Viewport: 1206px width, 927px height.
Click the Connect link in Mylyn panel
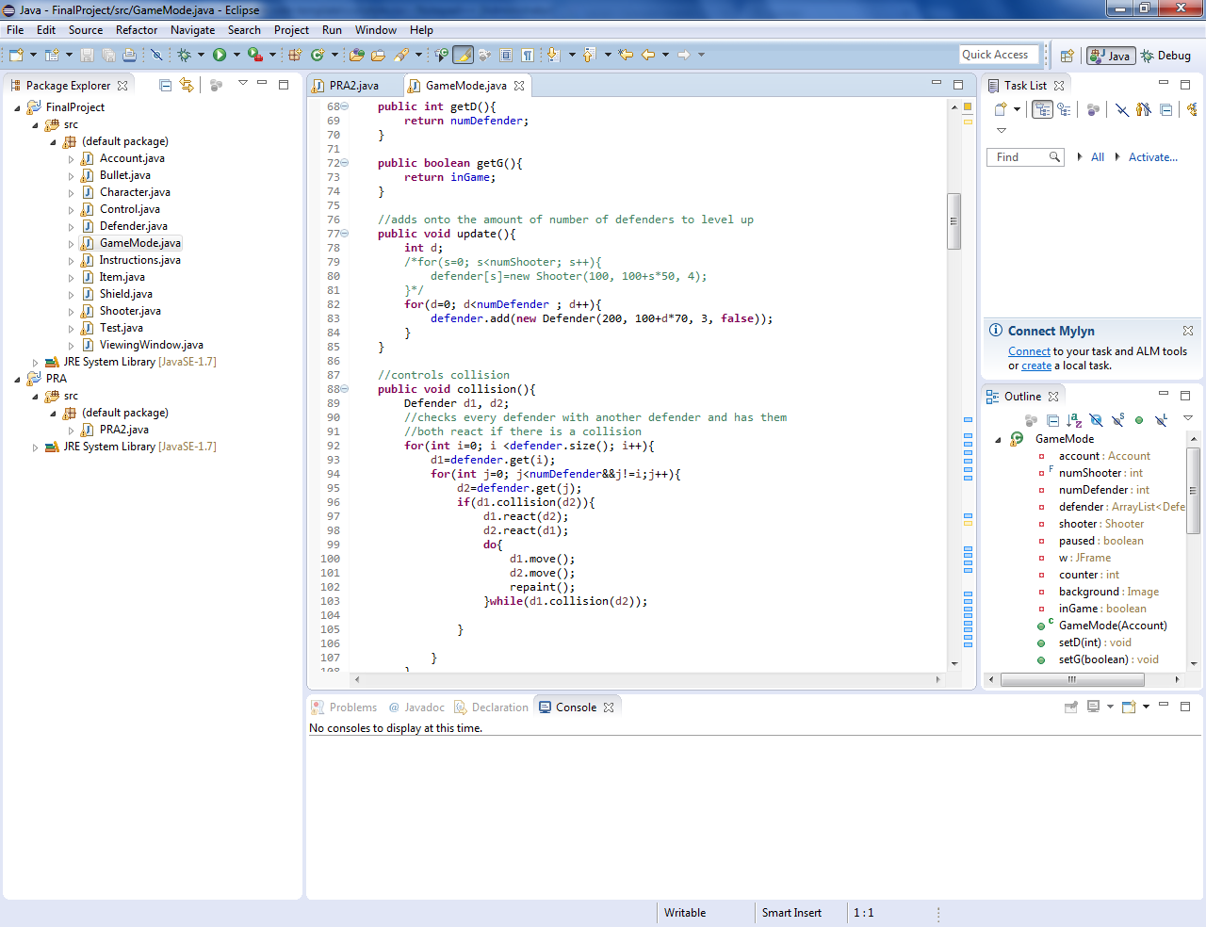(x=1029, y=351)
